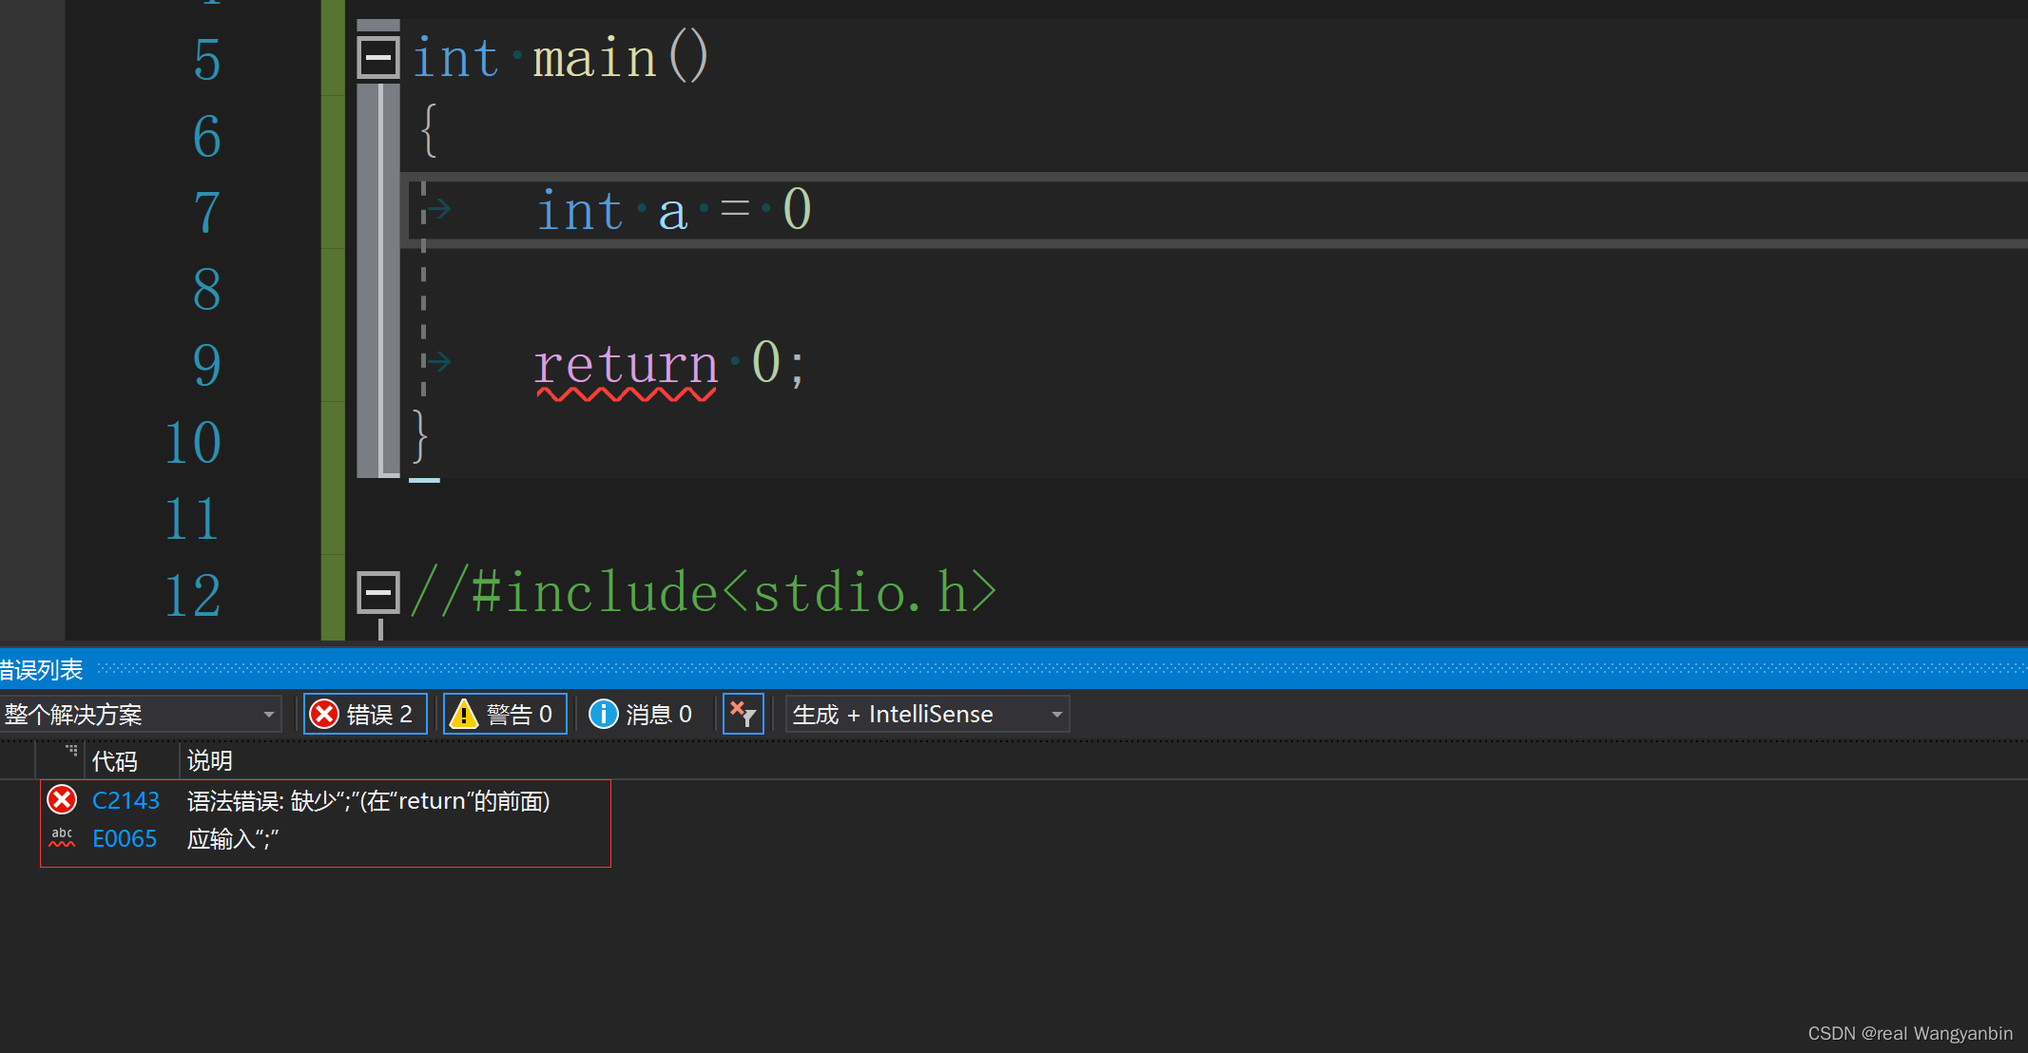Open the 整个解决方案 scope dropdown
Screen dimensions: 2028x1053
(141, 714)
